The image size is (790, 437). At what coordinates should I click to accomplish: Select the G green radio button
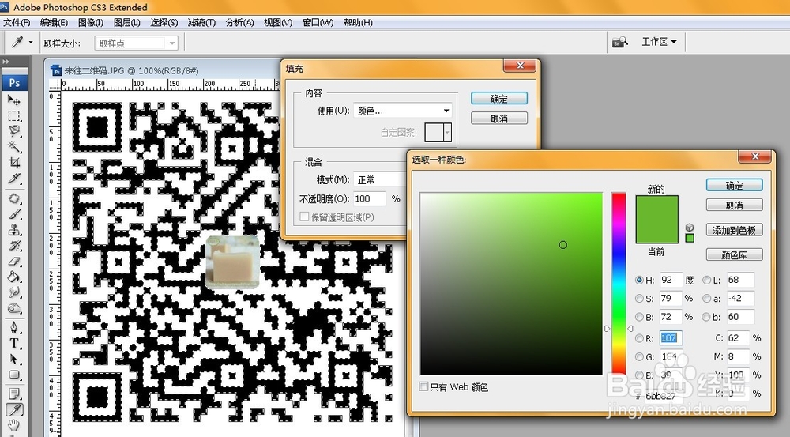[639, 357]
